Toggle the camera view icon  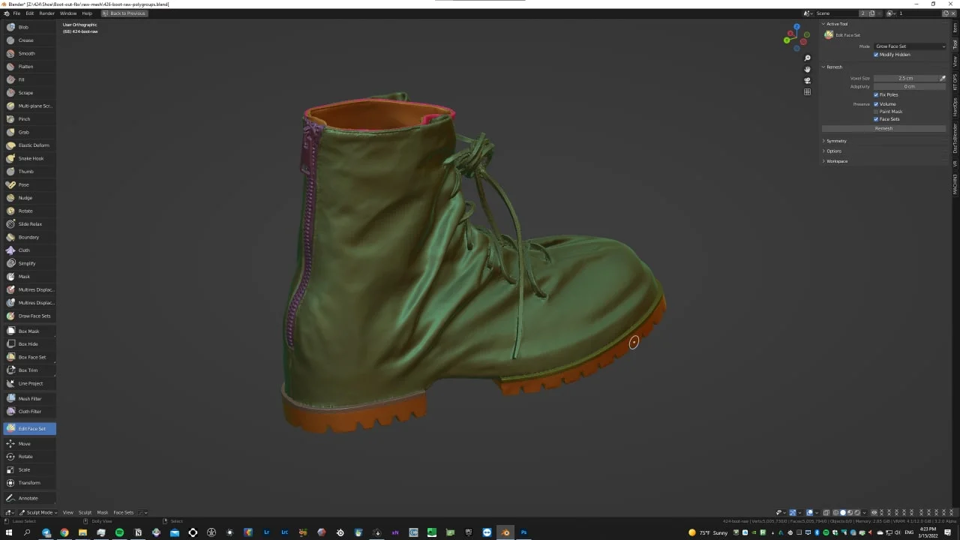click(807, 80)
